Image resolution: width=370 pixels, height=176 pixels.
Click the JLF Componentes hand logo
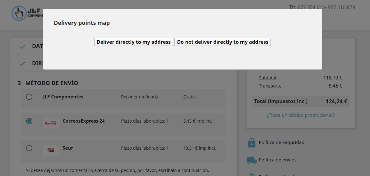point(19,13)
